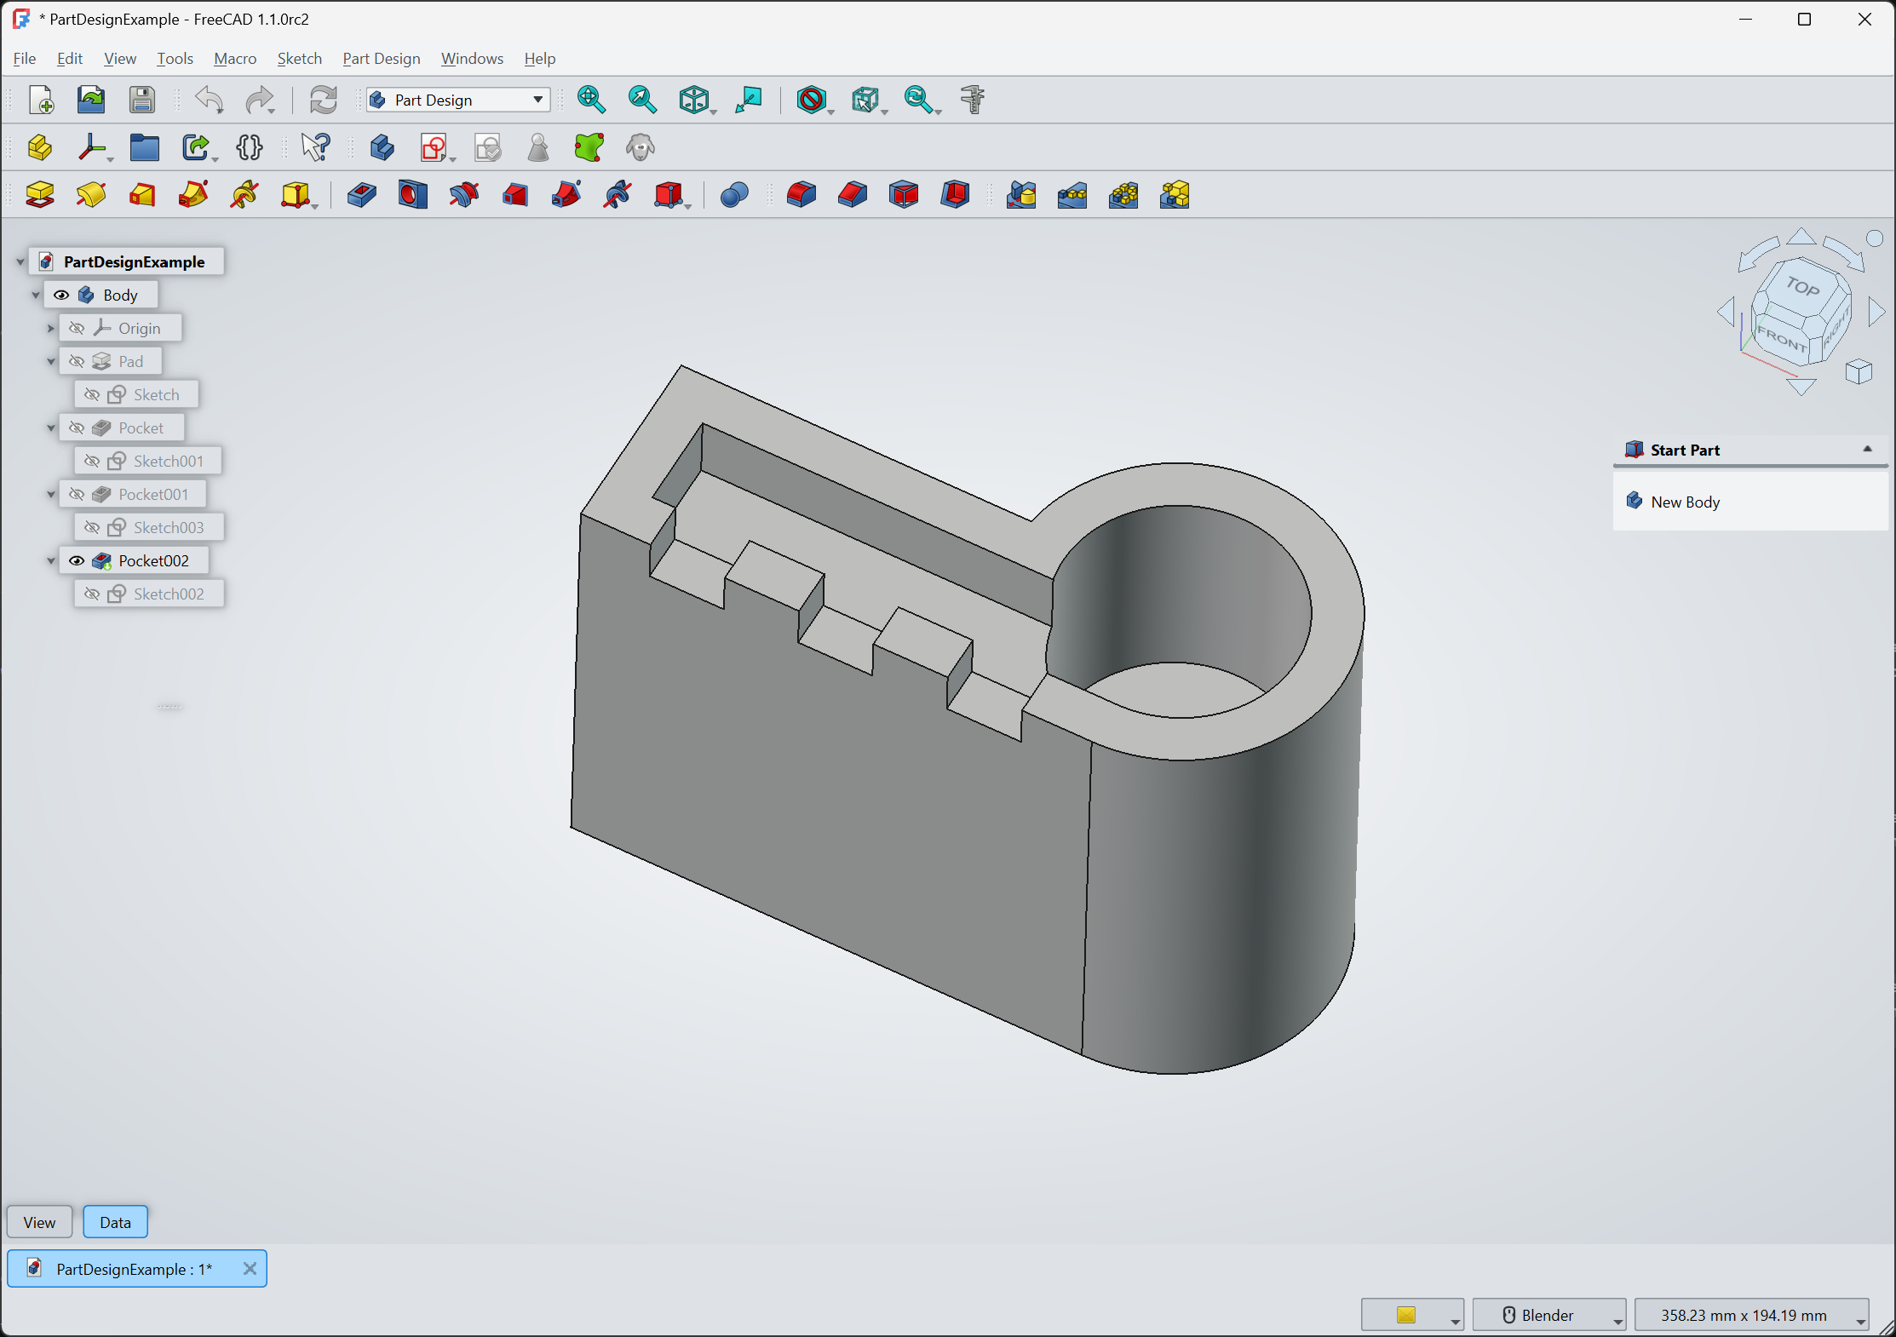Open a file with the Open icon
Screen dimensions: 1896x1337
coord(91,100)
